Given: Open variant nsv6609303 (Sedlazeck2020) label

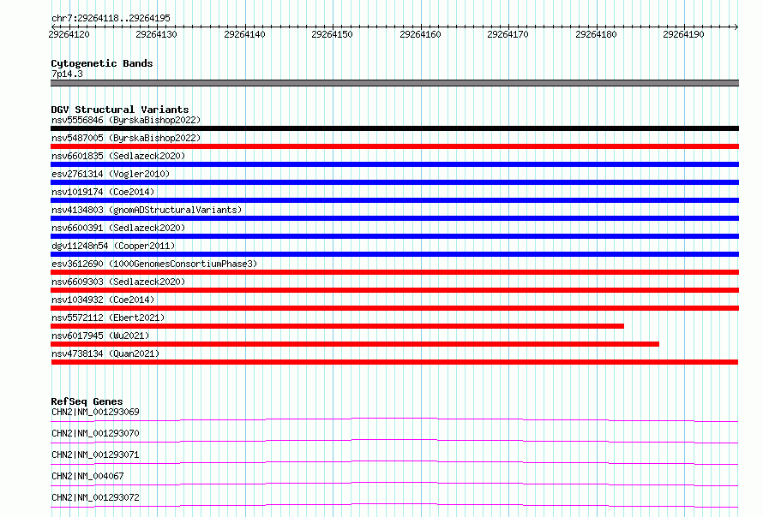Looking at the screenshot, I should (118, 282).
